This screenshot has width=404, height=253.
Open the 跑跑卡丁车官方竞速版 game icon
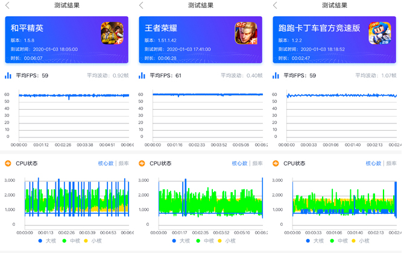(x=380, y=33)
